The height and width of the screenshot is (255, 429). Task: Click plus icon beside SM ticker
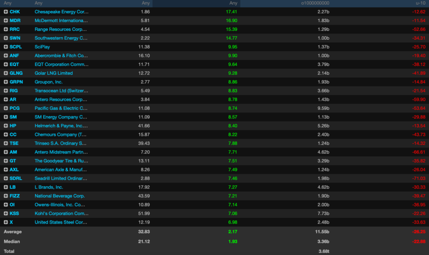(6, 117)
